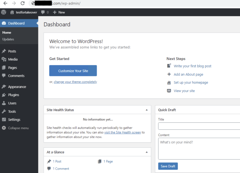
Task: Click the plus icon next to New
Action: [55, 12]
